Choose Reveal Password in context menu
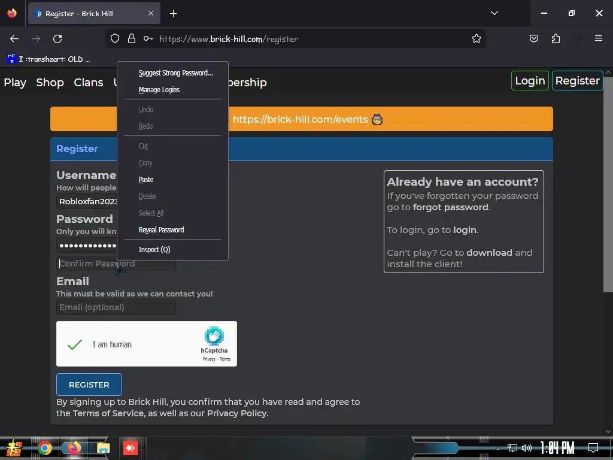 (x=161, y=229)
